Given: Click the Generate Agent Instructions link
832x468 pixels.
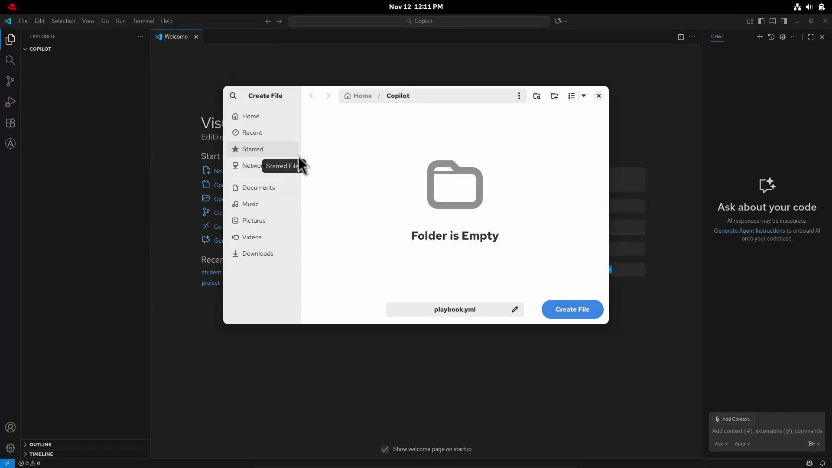Looking at the screenshot, I should (750, 231).
